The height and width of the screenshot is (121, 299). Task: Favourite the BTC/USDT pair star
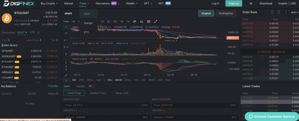click(x=56, y=62)
